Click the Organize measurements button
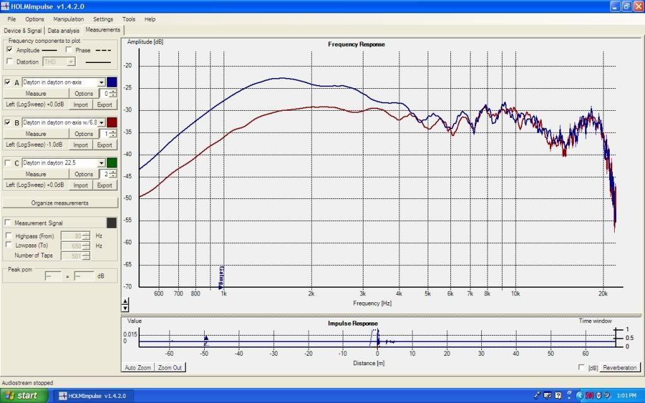 (x=60, y=203)
